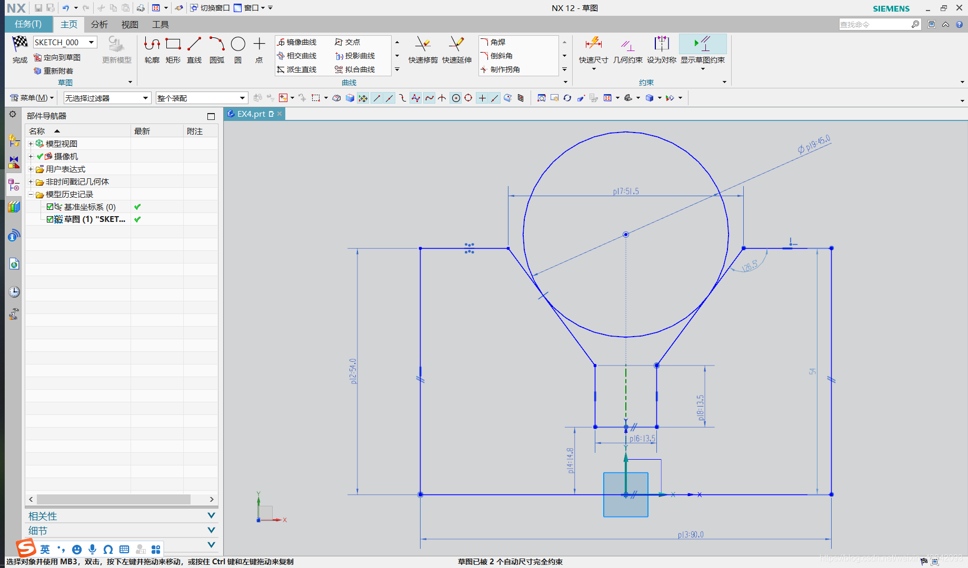The width and height of the screenshot is (968, 568).
Task: Click Make Corner (制作拐角) command
Action: 501,69
